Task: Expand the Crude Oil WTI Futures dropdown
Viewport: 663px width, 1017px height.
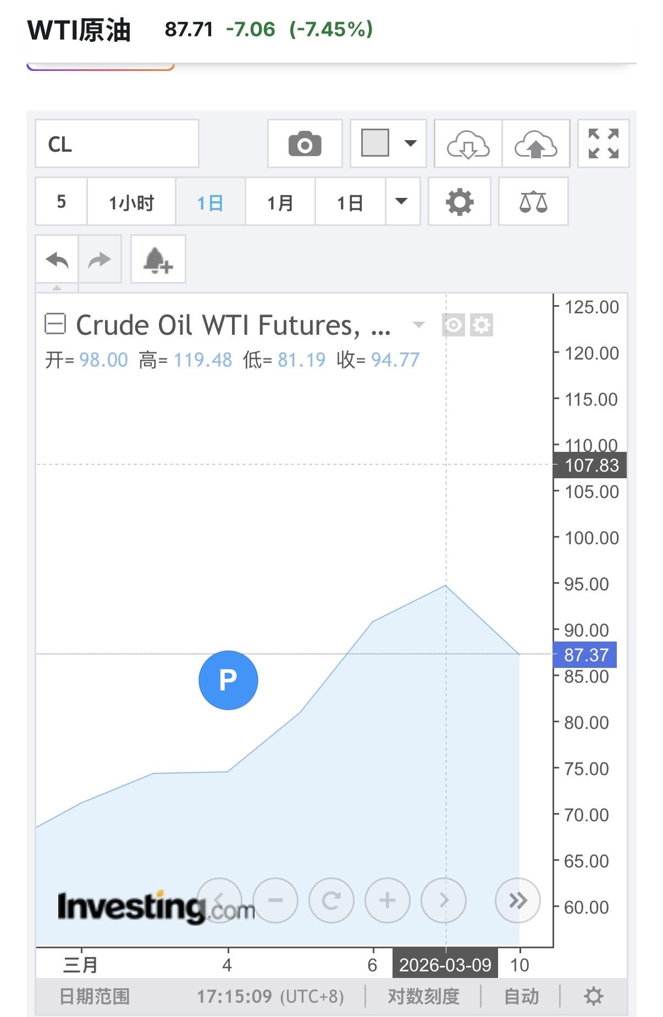Action: tap(418, 325)
